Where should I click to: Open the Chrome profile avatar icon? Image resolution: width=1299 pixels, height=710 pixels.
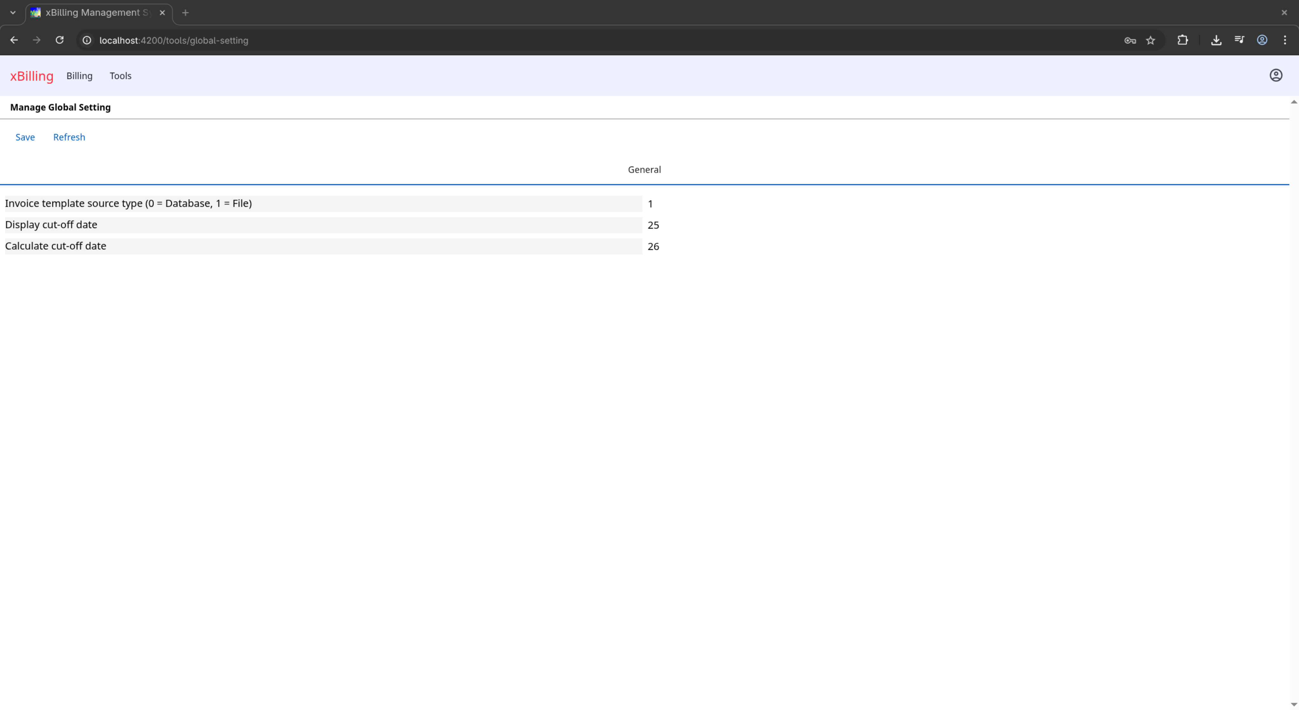[x=1262, y=40]
